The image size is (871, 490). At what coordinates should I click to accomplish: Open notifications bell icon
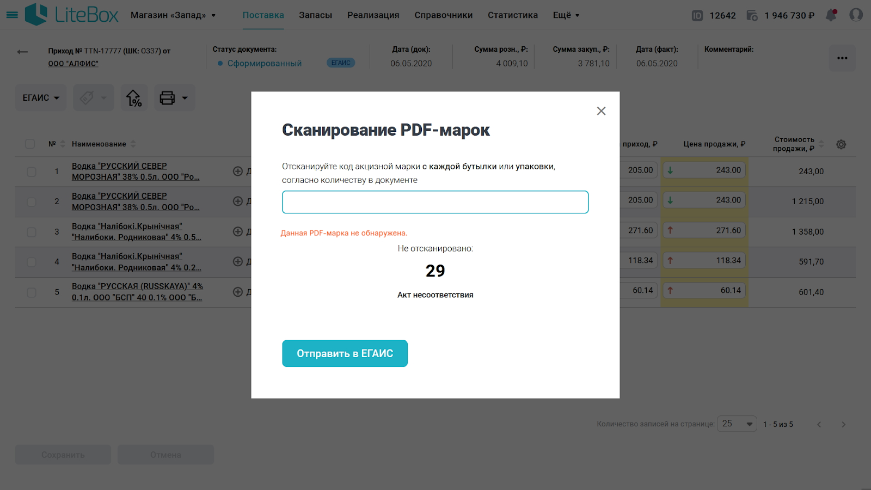[831, 15]
